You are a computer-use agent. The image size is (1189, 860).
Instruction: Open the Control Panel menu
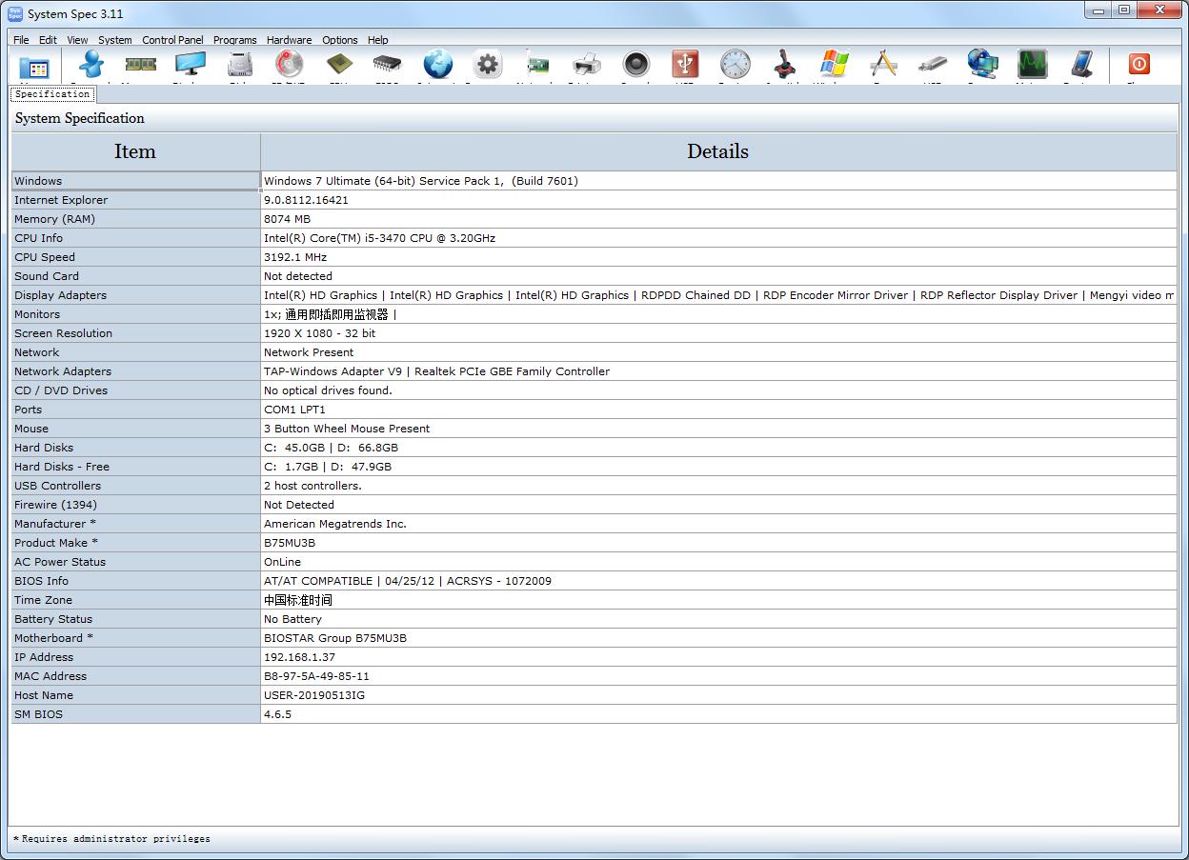[172, 40]
